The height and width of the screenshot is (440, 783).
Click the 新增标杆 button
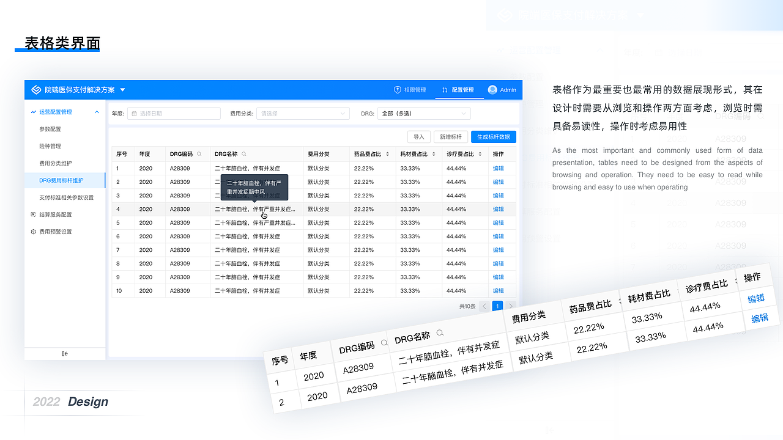[451, 137]
